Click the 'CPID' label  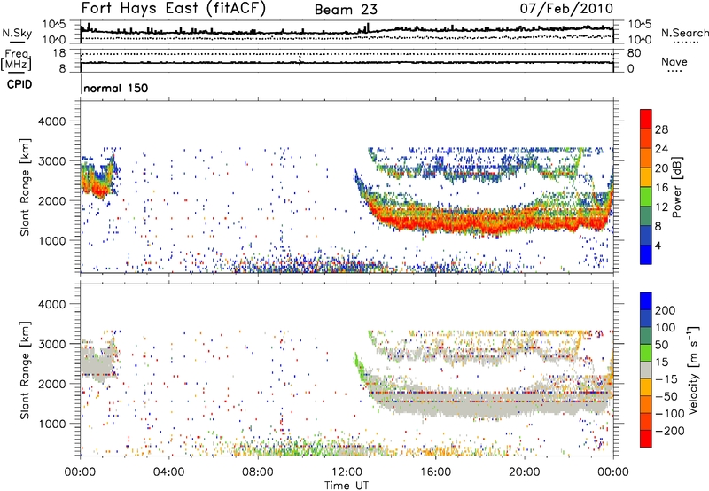pyautogui.click(x=19, y=84)
